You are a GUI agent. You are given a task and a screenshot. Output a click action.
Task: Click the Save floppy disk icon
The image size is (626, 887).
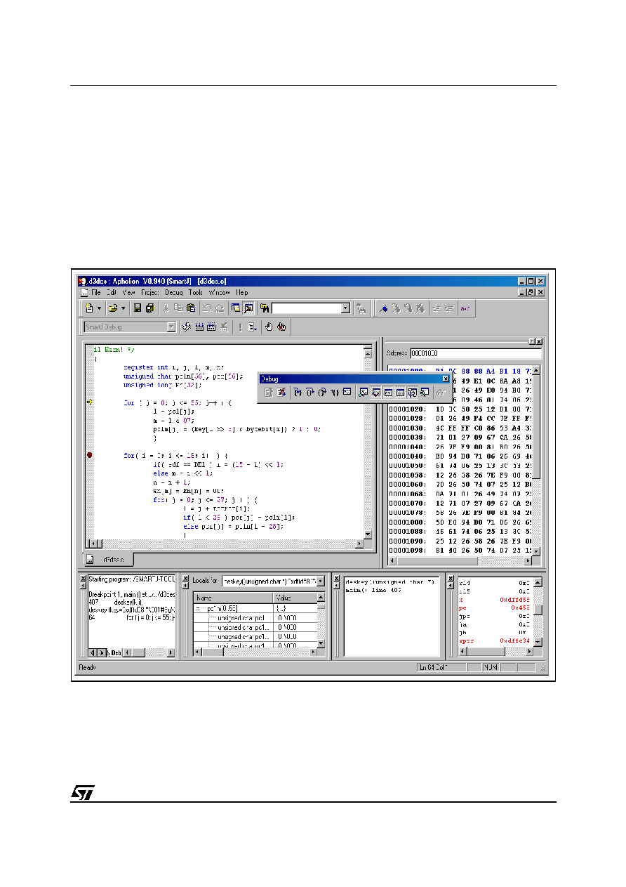138,308
